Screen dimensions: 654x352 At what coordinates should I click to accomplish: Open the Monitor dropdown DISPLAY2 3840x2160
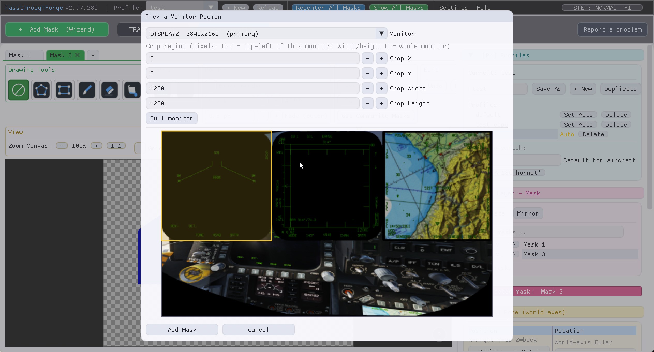point(266,34)
